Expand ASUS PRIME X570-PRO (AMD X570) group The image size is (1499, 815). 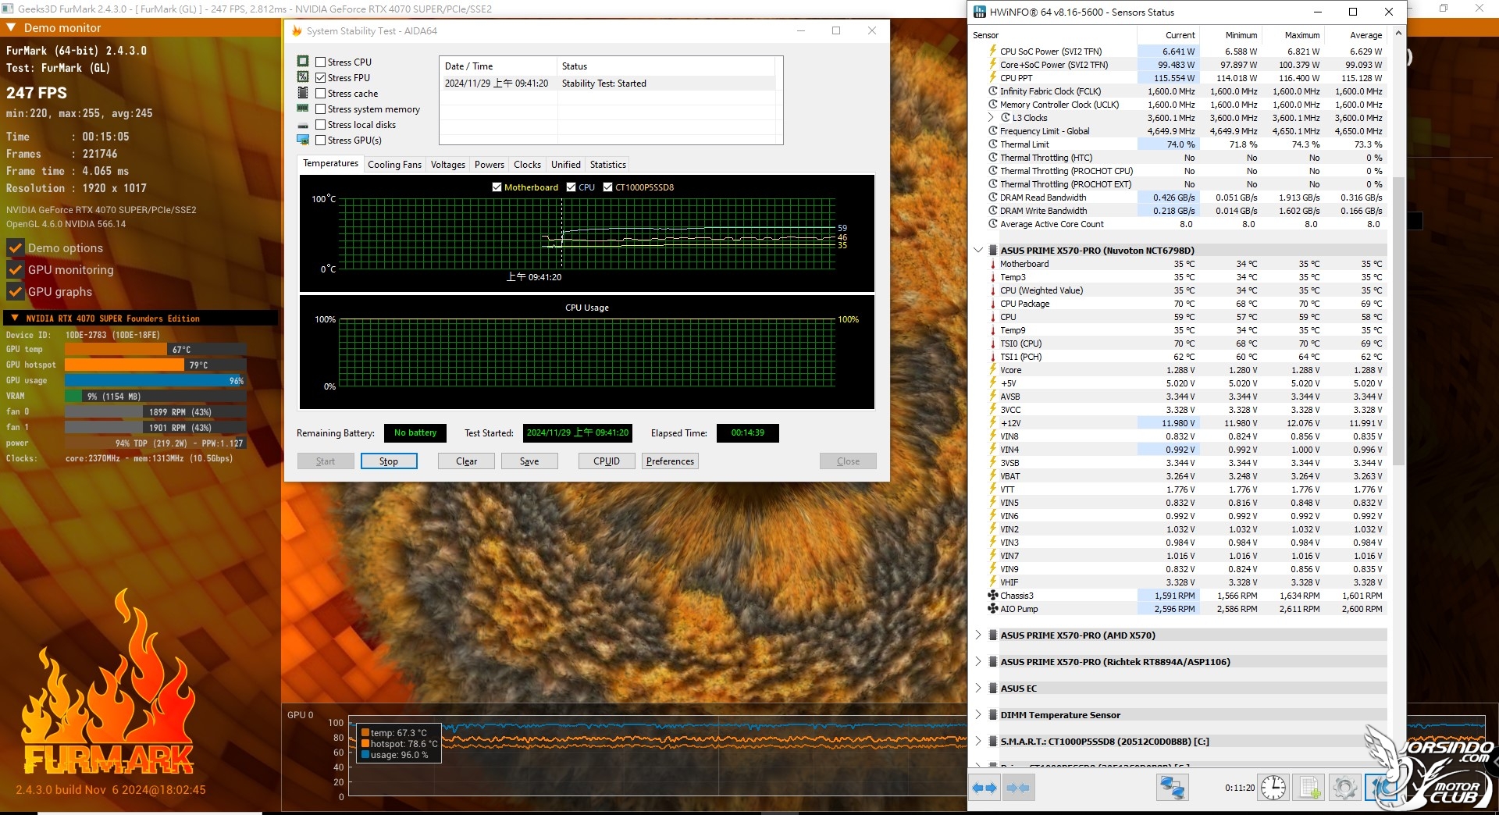coord(978,635)
